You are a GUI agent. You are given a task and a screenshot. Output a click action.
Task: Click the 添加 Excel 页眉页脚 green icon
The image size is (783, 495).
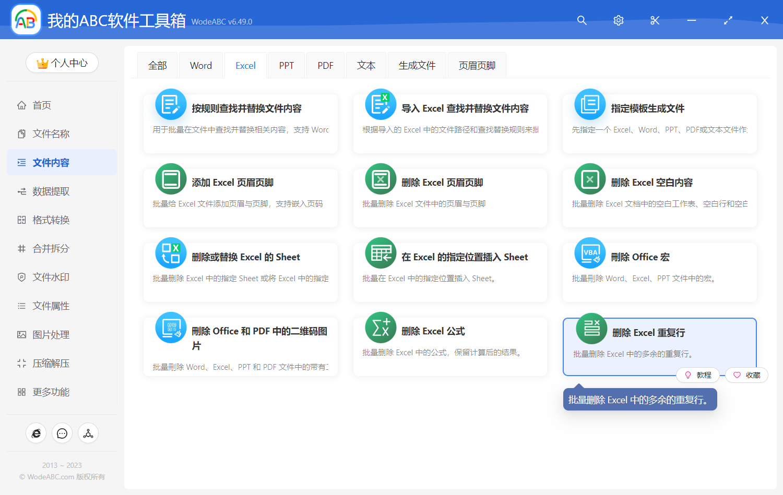click(x=171, y=179)
